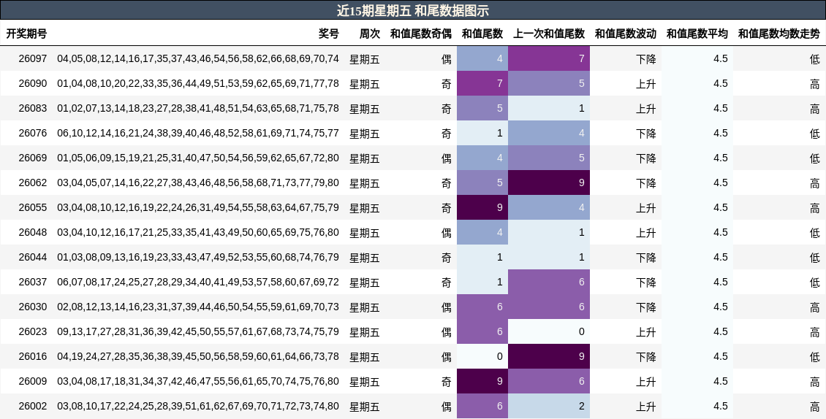This screenshot has height=419, width=826.
Task: Click winning numbers of draw 26030
Action: (x=198, y=307)
